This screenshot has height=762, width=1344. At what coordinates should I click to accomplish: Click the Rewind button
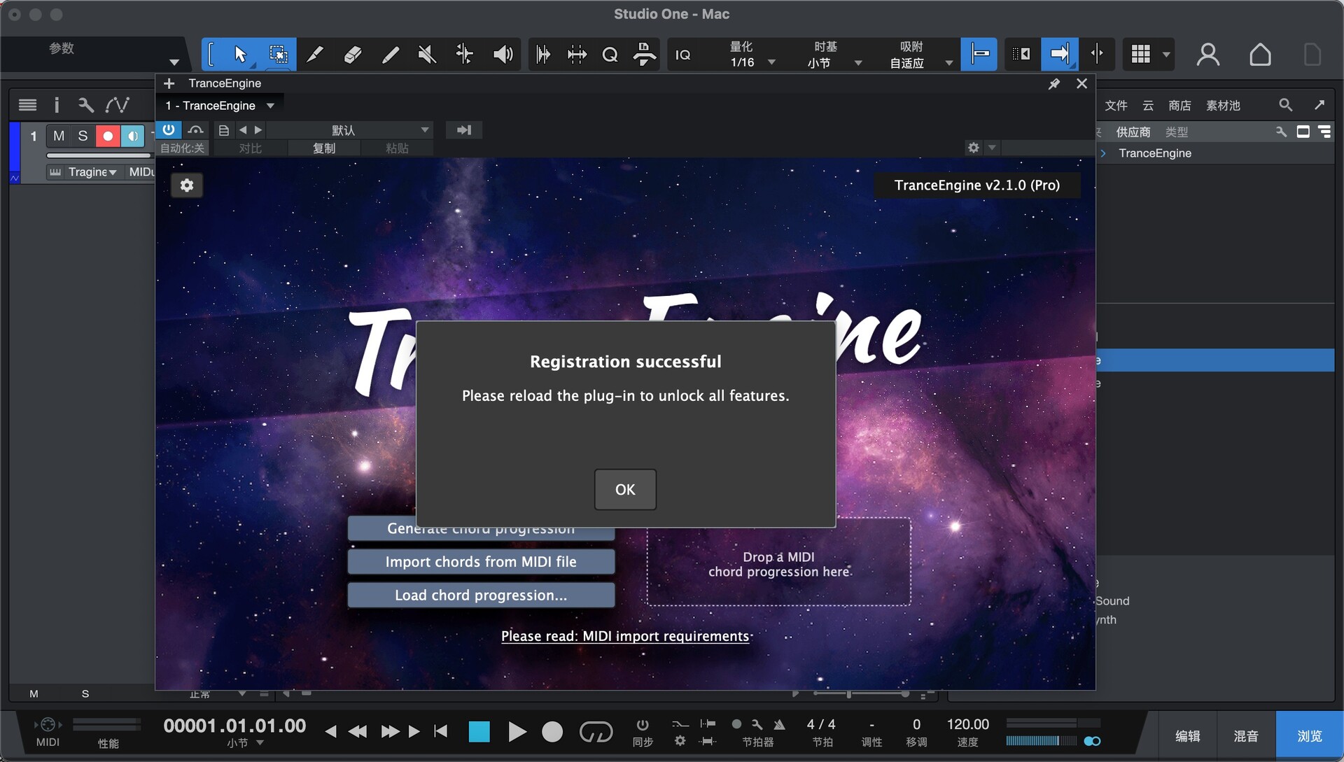[358, 732]
